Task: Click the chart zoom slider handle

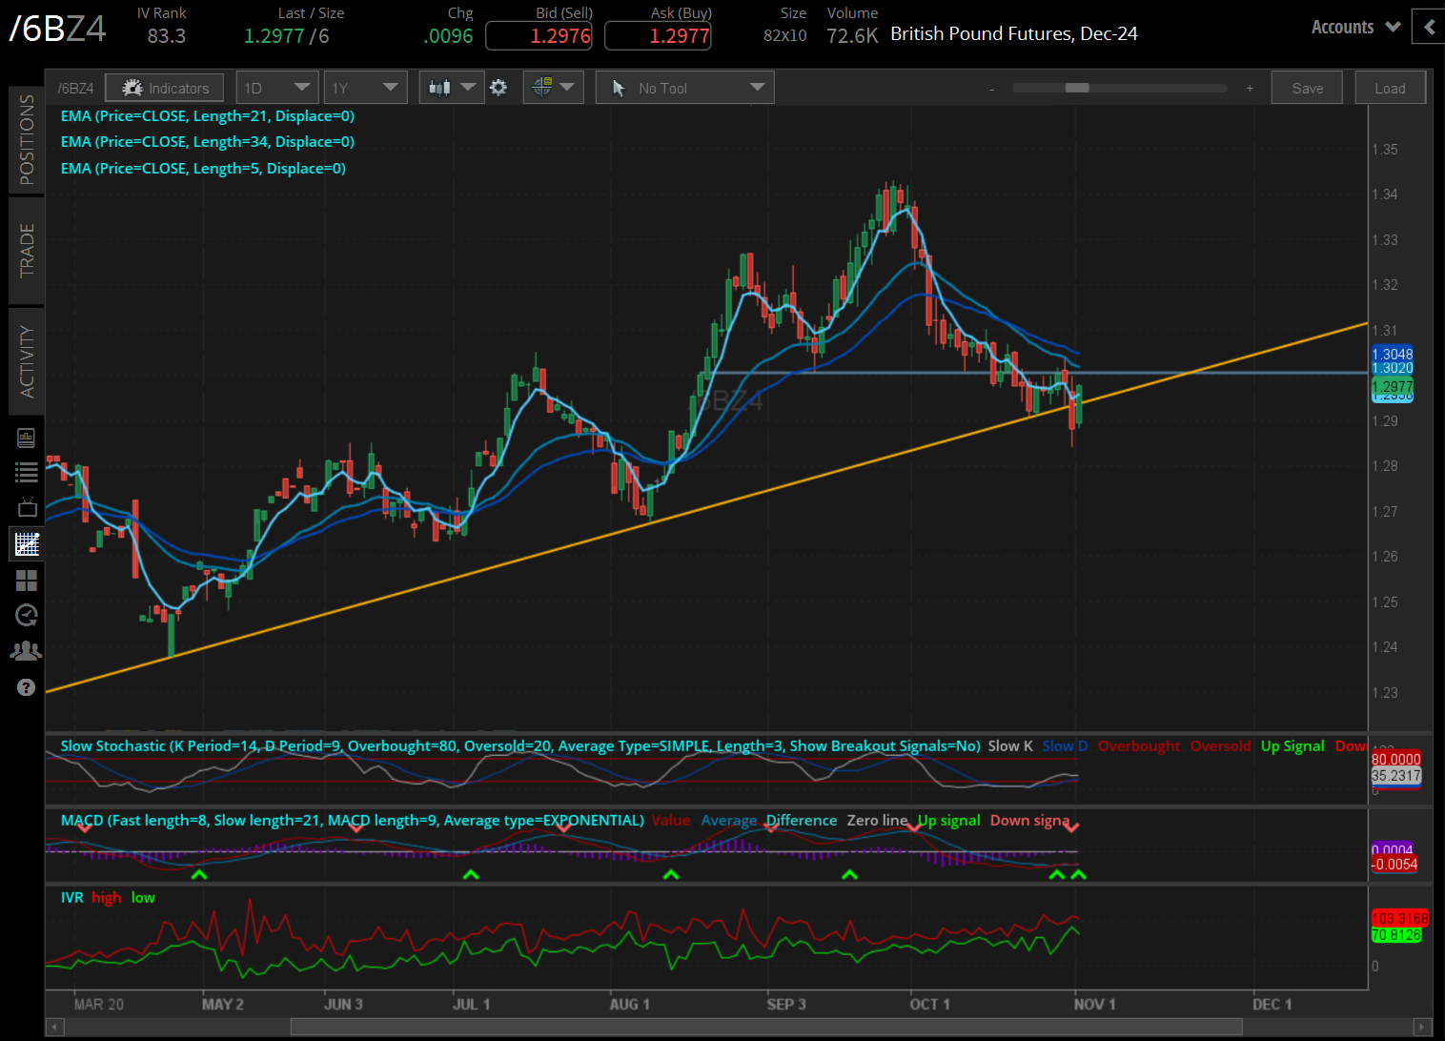Action: (1077, 88)
